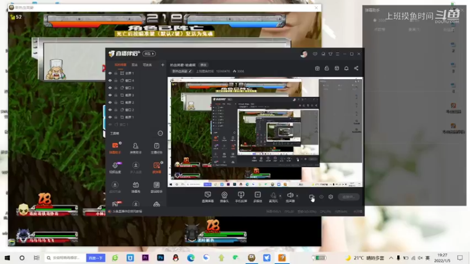This screenshot has width=470, height=264.
Task: Click the download-arrow tool in the toolbox's third row
Action: pyautogui.click(x=115, y=187)
